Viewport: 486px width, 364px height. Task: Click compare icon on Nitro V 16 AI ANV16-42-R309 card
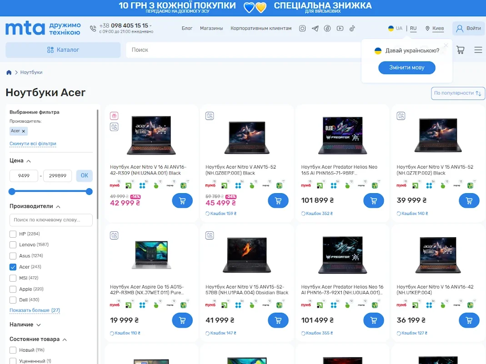point(114,127)
